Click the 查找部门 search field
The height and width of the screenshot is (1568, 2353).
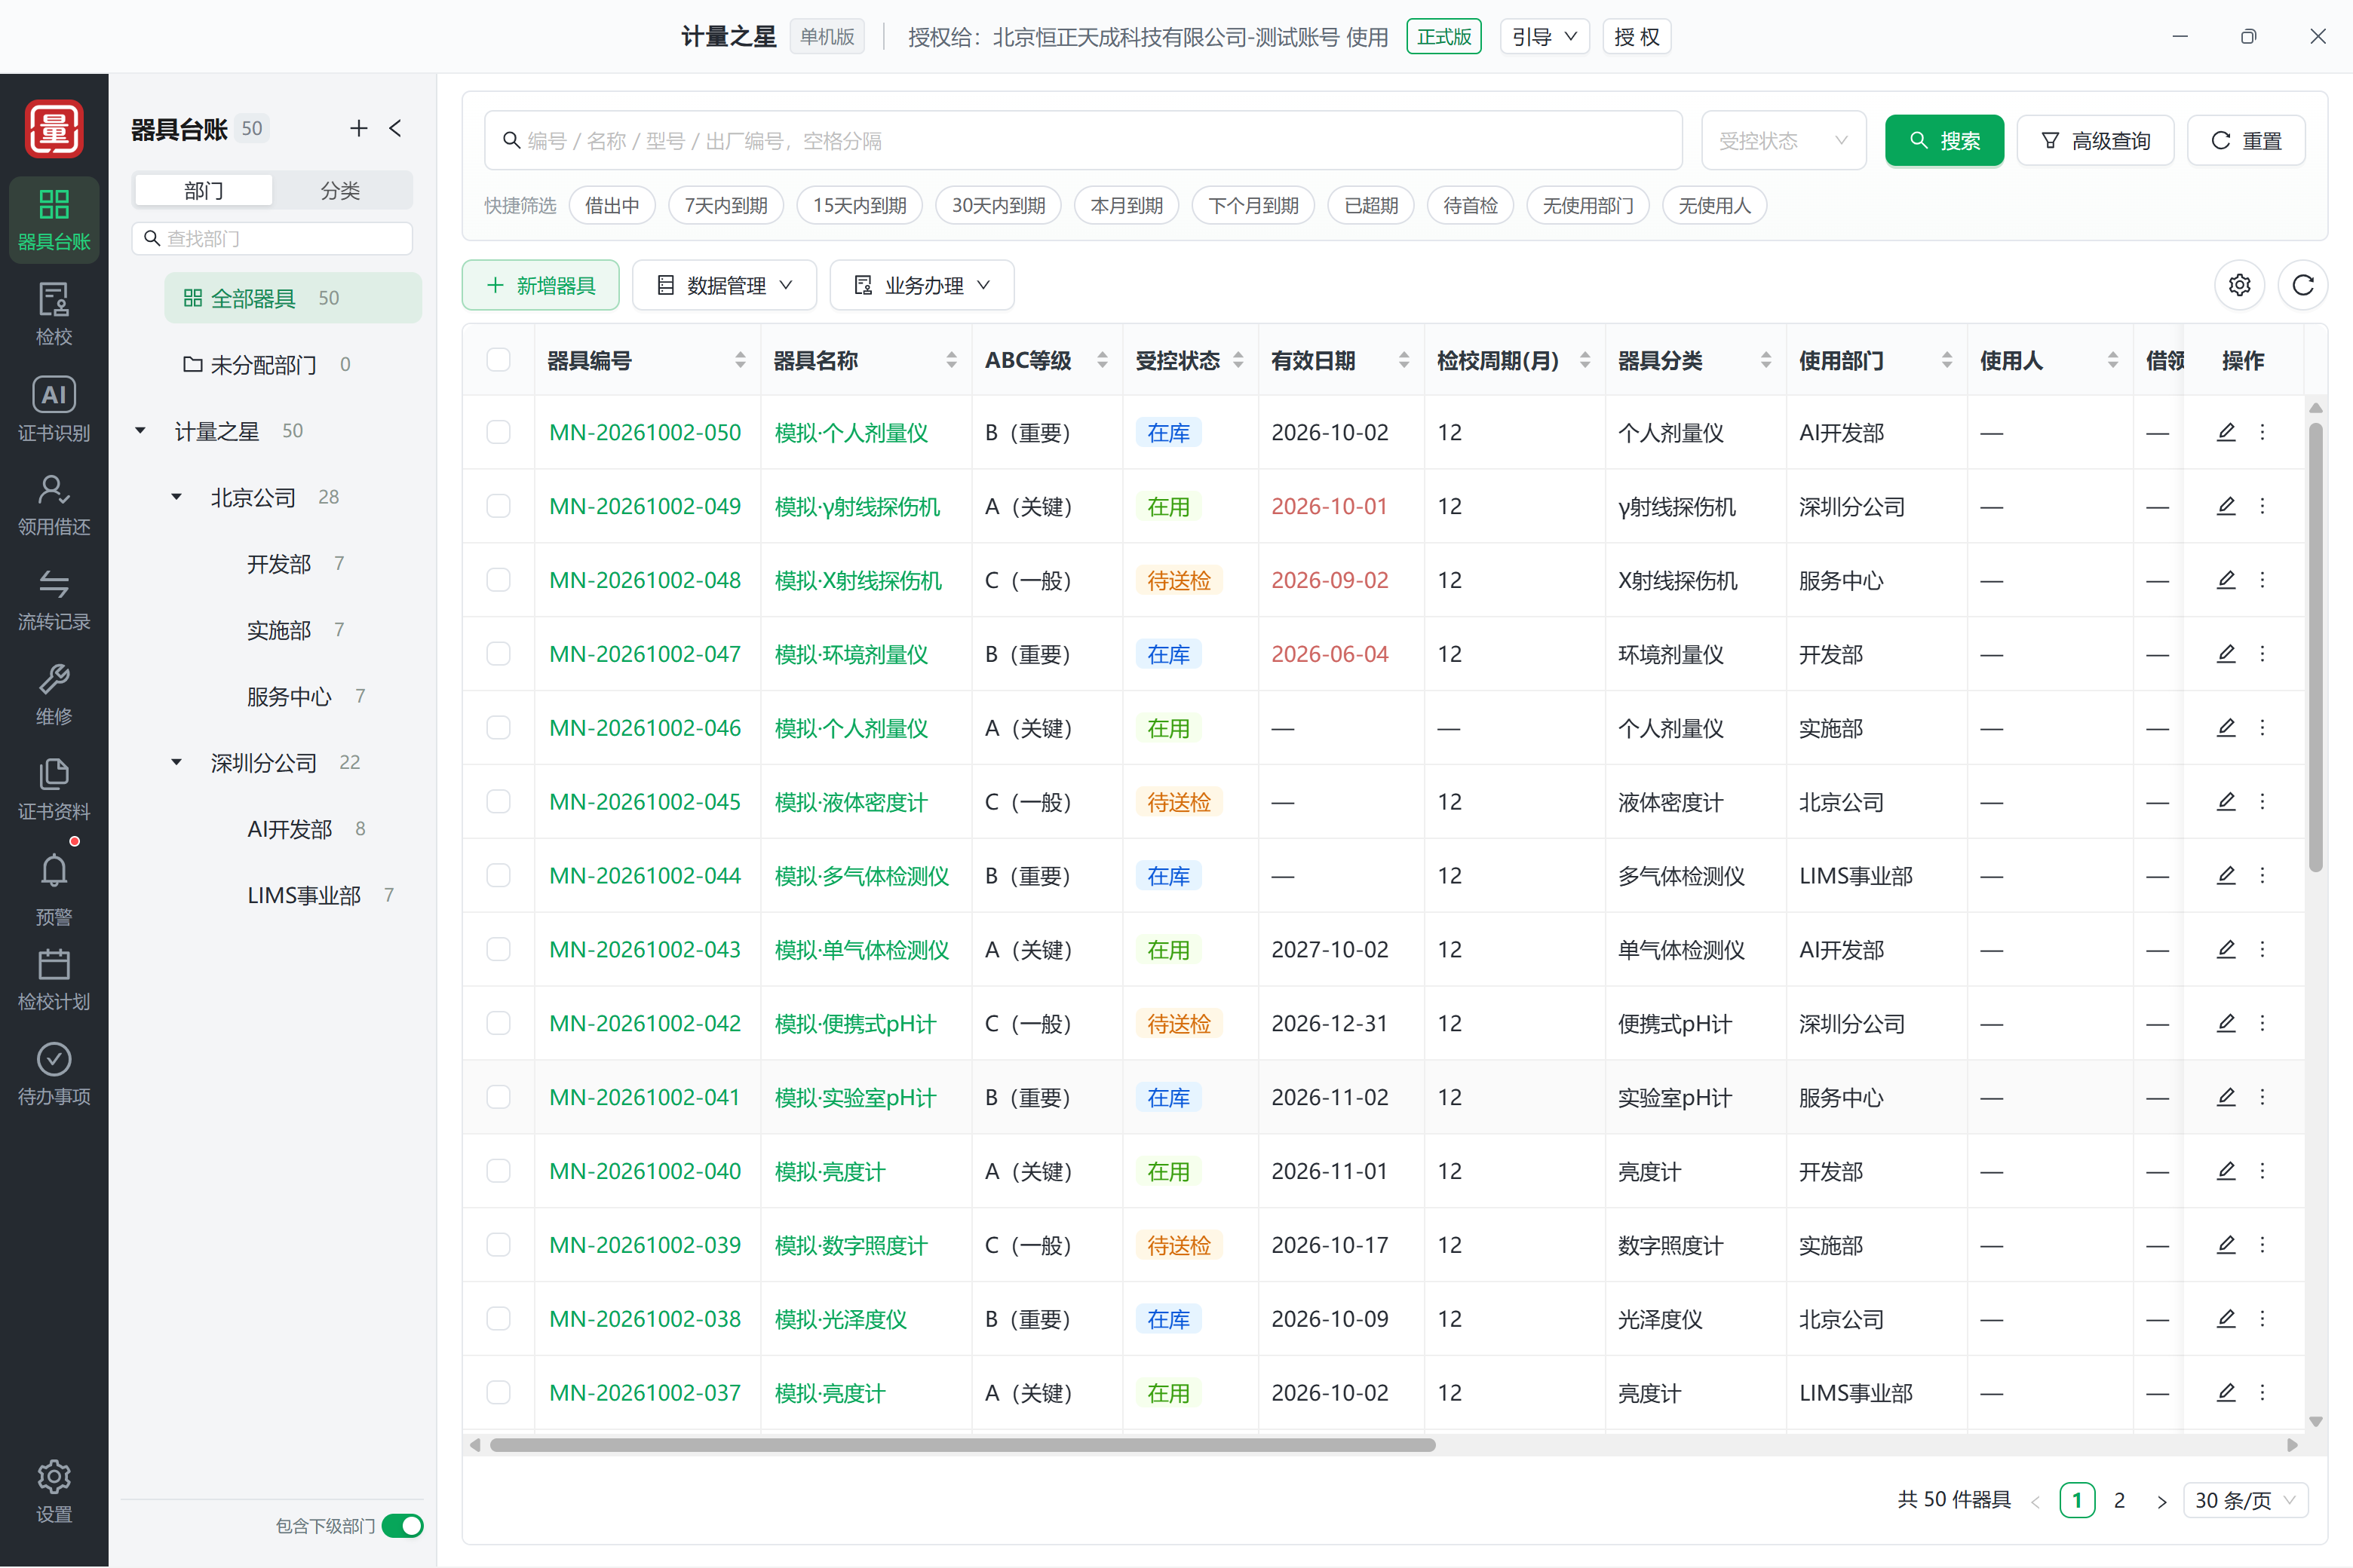pyautogui.click(x=272, y=238)
